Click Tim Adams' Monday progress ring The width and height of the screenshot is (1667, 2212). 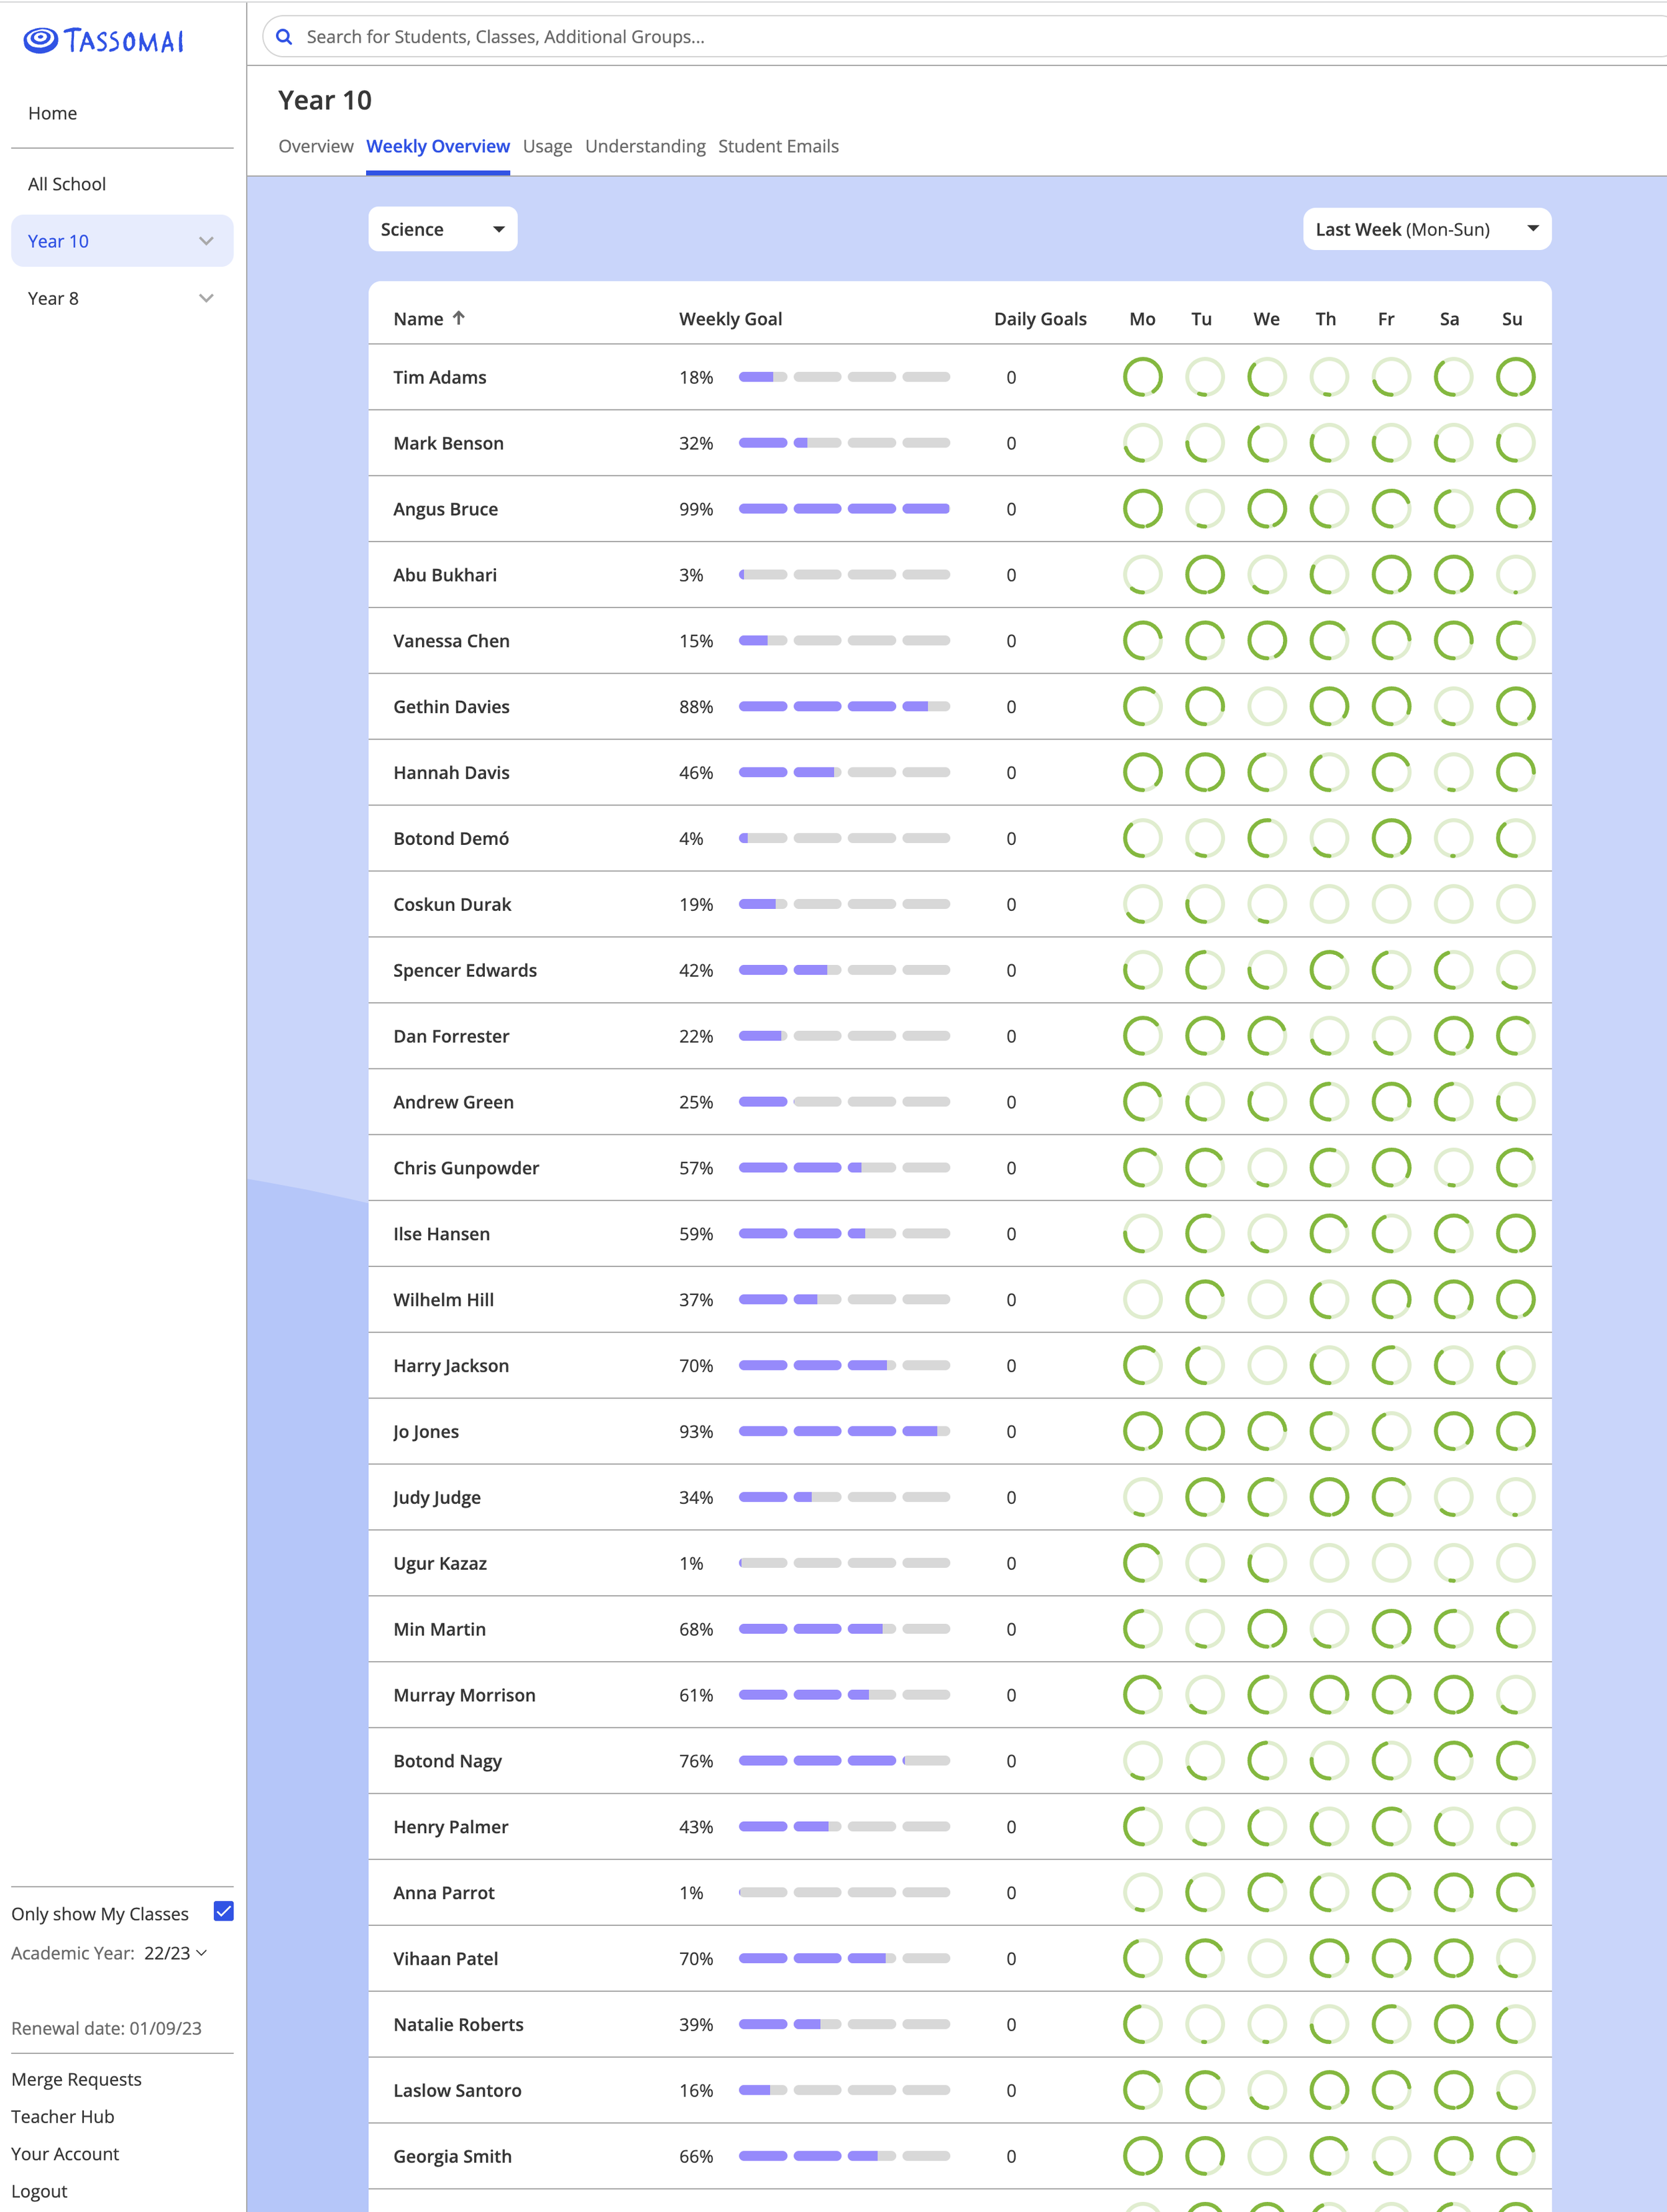(1142, 377)
